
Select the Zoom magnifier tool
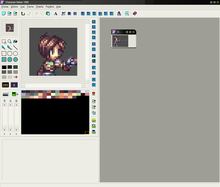tap(10, 41)
